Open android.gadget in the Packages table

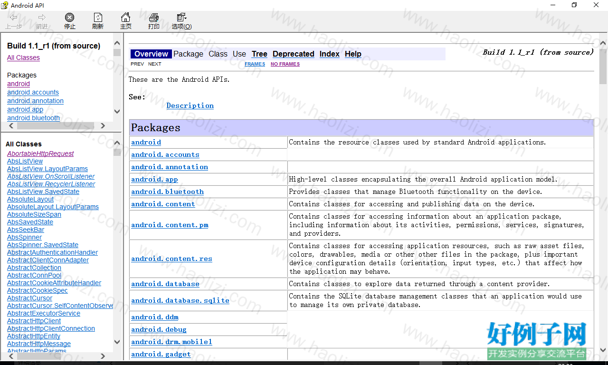(x=161, y=354)
